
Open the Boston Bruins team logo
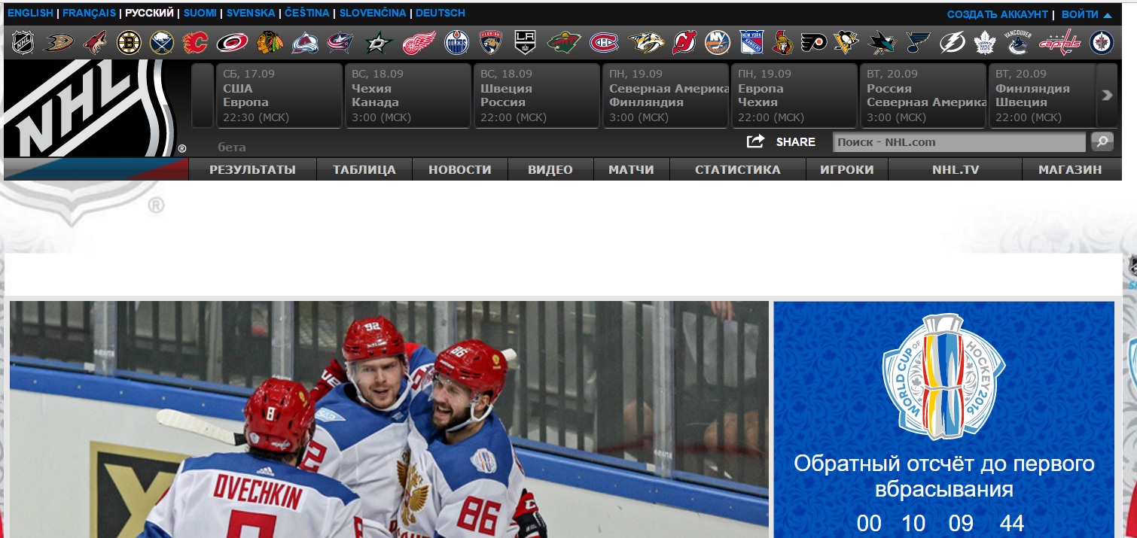[x=130, y=43]
